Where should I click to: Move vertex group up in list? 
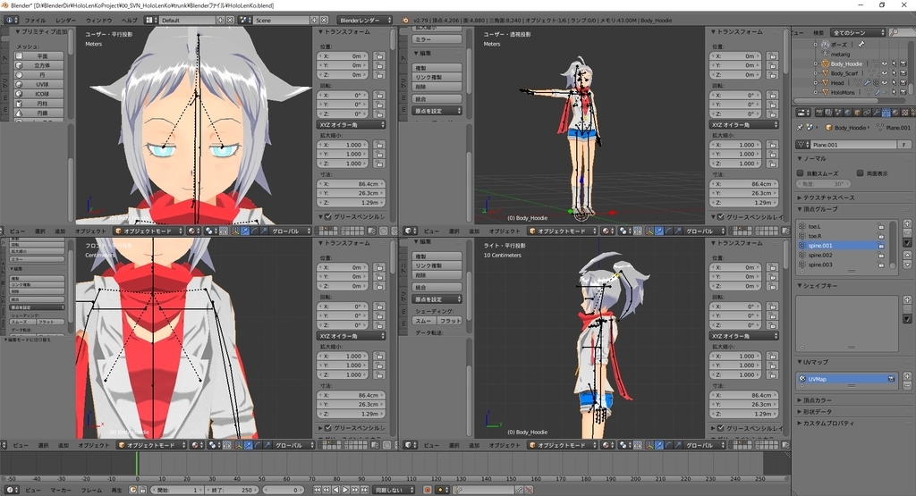point(907,255)
